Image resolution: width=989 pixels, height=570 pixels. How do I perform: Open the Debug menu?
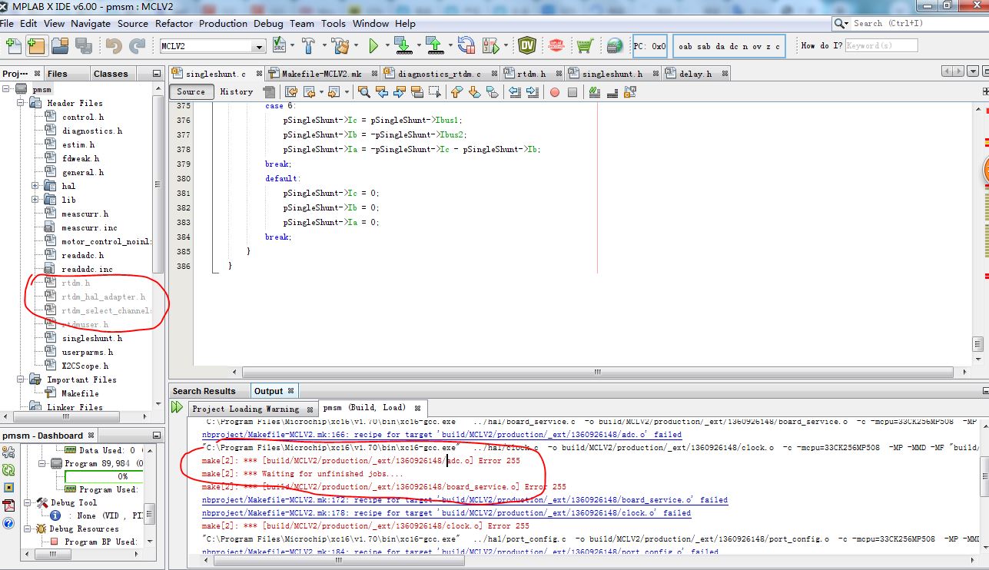click(x=268, y=23)
